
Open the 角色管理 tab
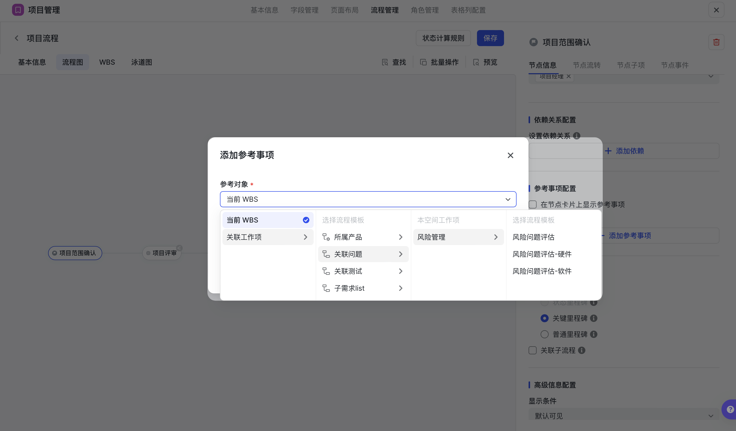coord(425,10)
